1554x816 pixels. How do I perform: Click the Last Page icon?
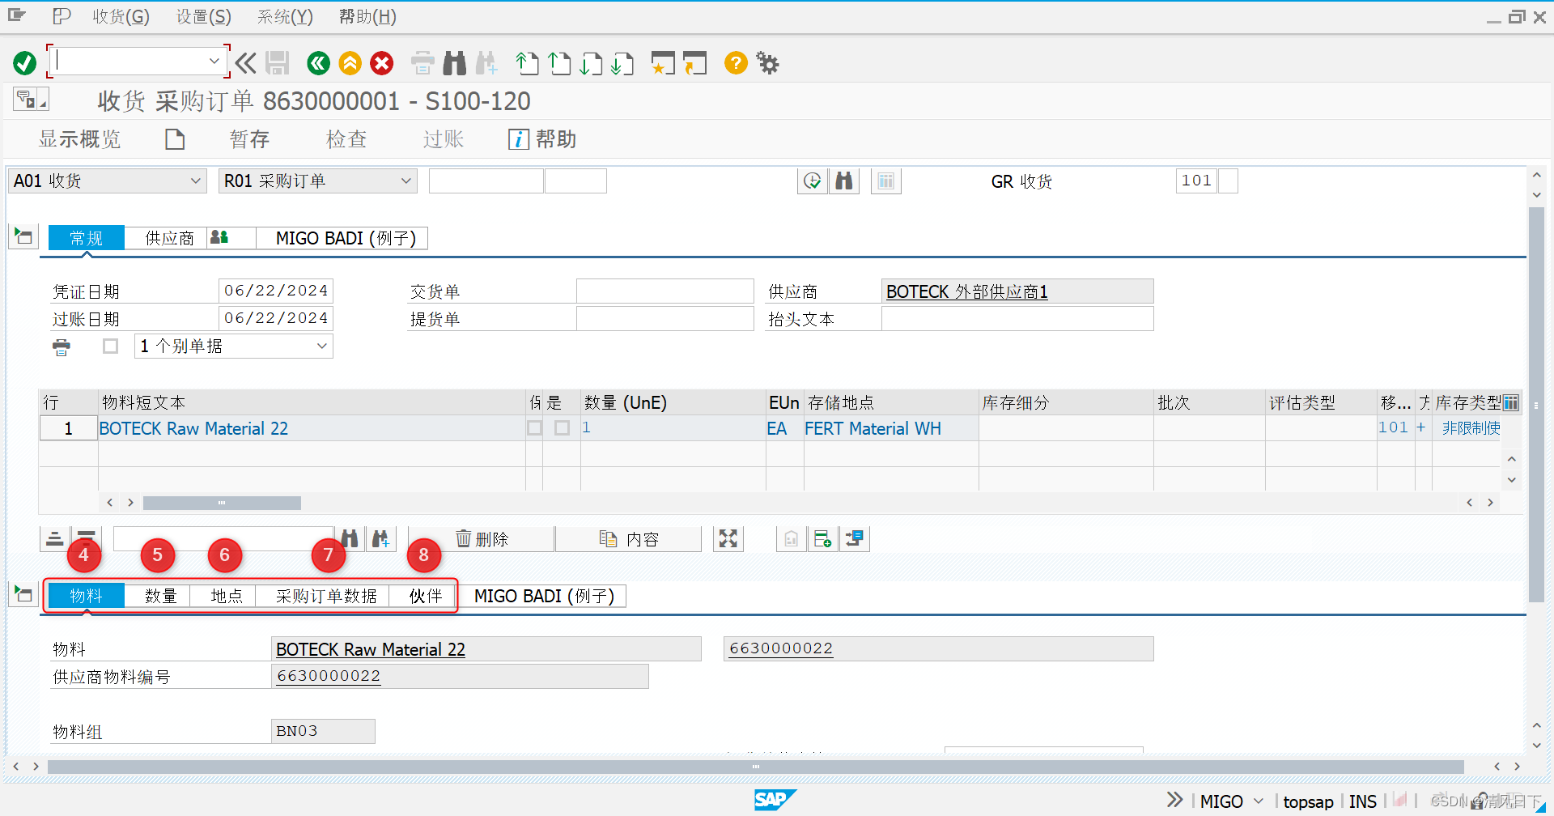622,62
